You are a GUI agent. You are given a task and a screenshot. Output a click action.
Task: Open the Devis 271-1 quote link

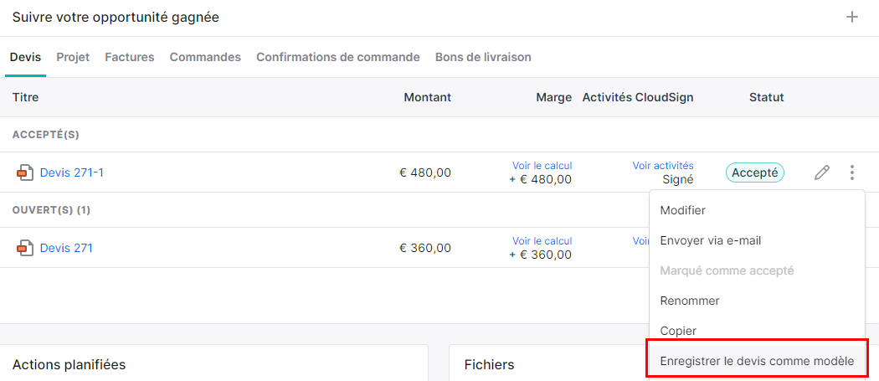72,172
